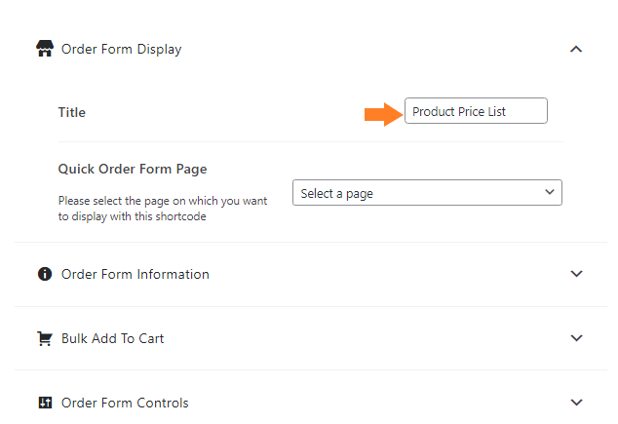Click the shortcode page helper description text

163,209
